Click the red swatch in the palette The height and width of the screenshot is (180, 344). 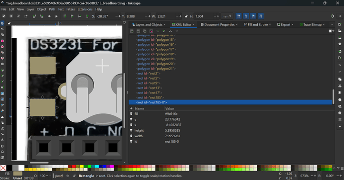pos(74,167)
